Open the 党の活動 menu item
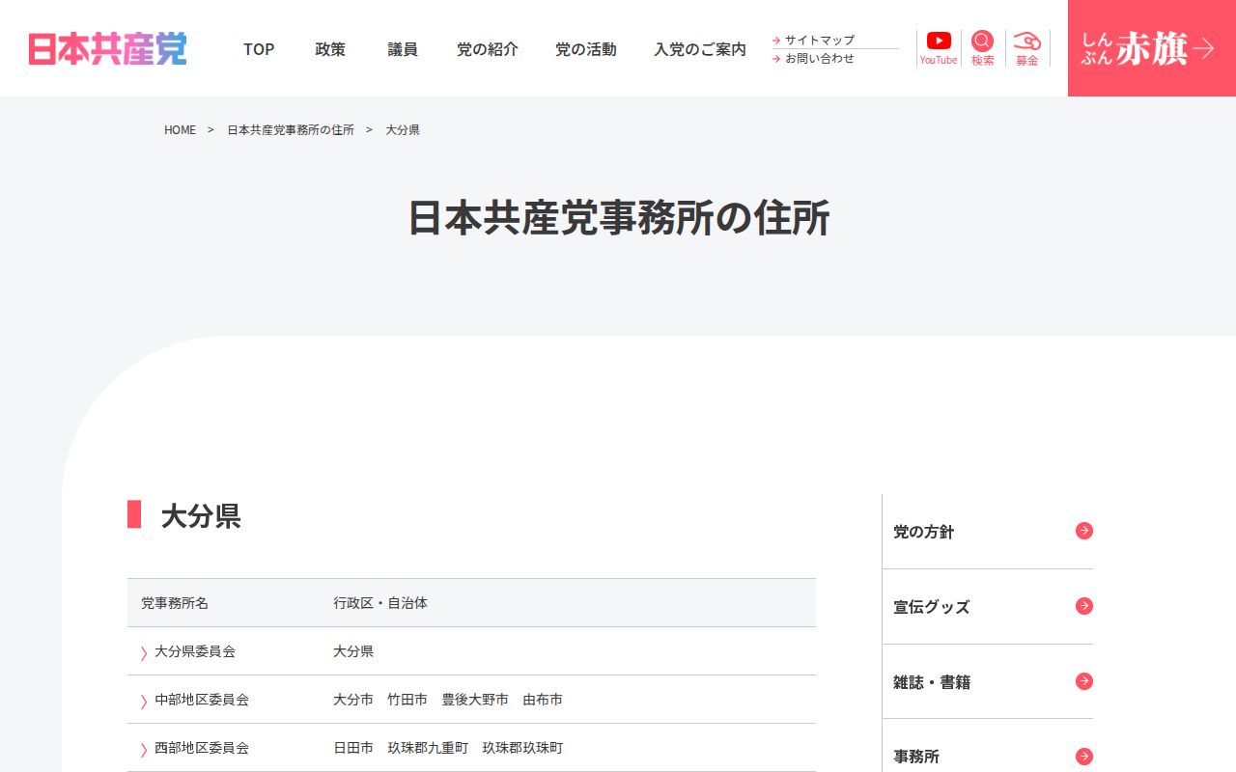The height and width of the screenshot is (772, 1236). click(586, 48)
